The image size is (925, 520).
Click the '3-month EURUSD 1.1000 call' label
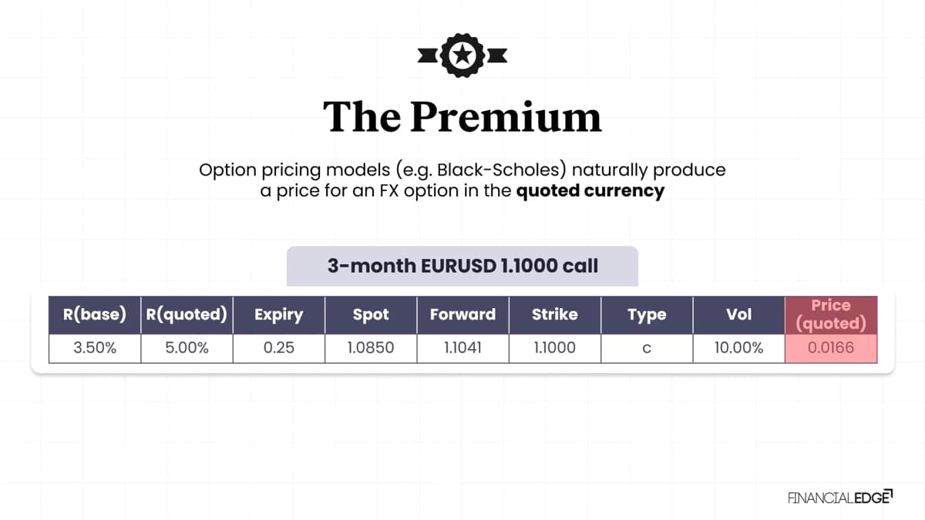click(462, 267)
